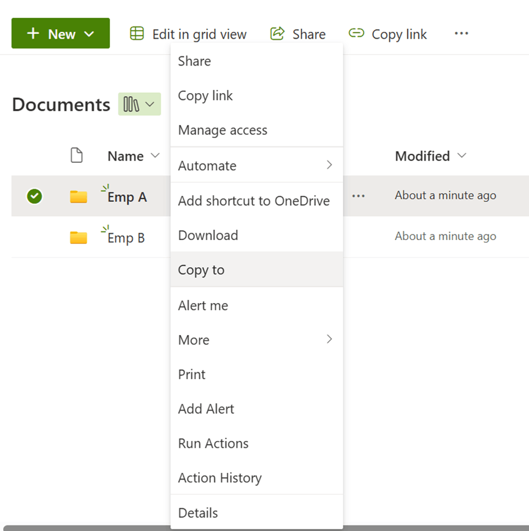The image size is (529, 531).
Task: Click the library view switcher icon
Action: tap(131, 104)
